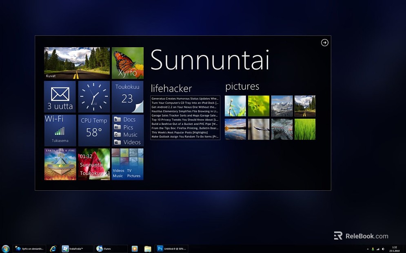Open the Kuvat road photo tile
Screen dimensions: 406x253
point(77,63)
